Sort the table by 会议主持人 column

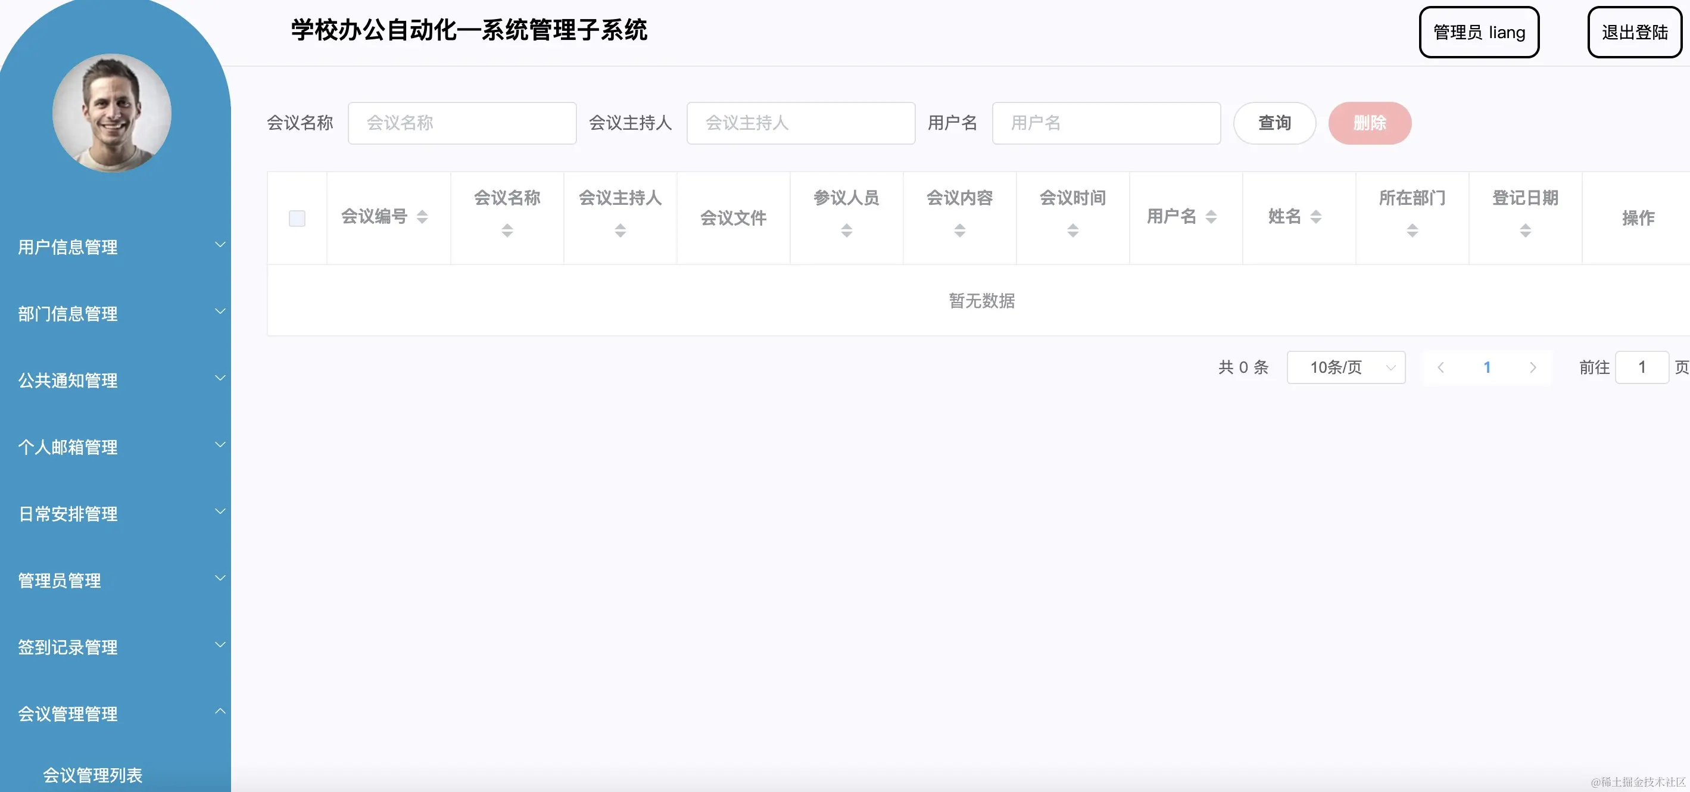[x=619, y=230]
